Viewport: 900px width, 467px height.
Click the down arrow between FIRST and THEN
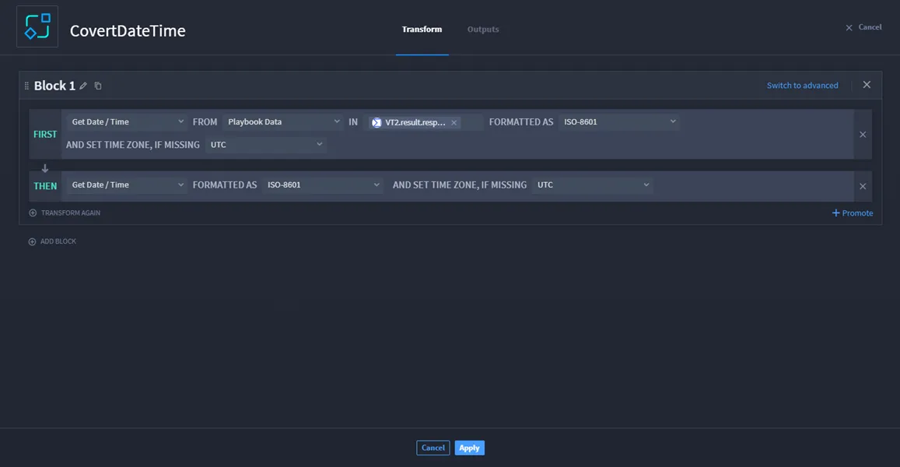coord(45,168)
